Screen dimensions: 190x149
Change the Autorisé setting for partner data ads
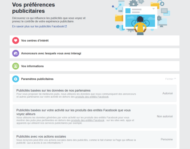[168, 93]
